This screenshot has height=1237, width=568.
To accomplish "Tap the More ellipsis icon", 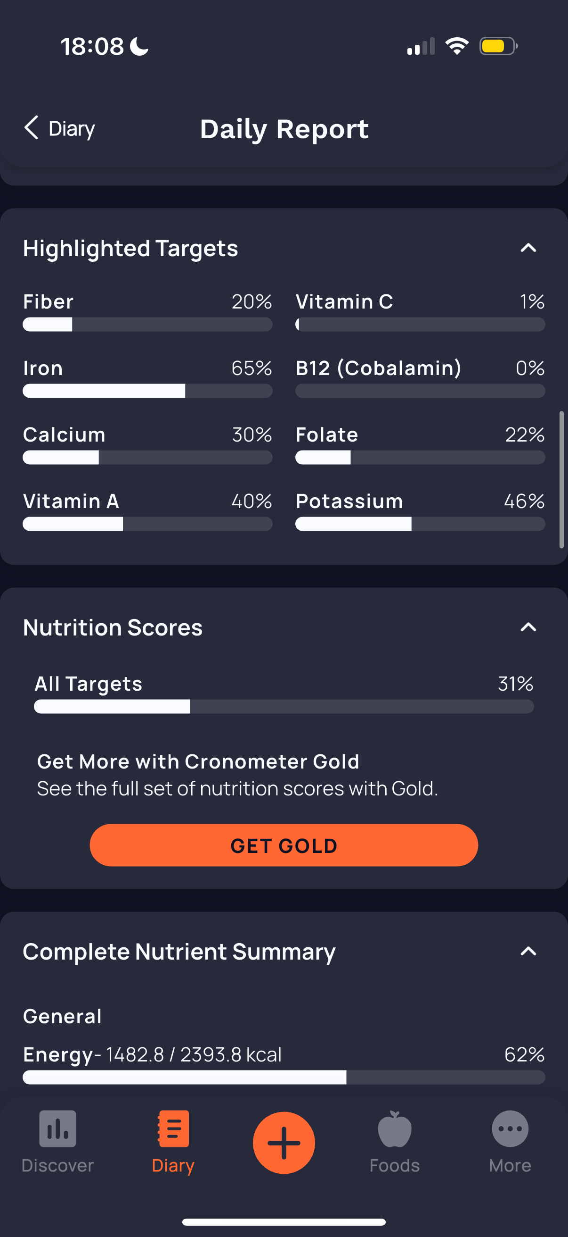I will coord(510,1128).
